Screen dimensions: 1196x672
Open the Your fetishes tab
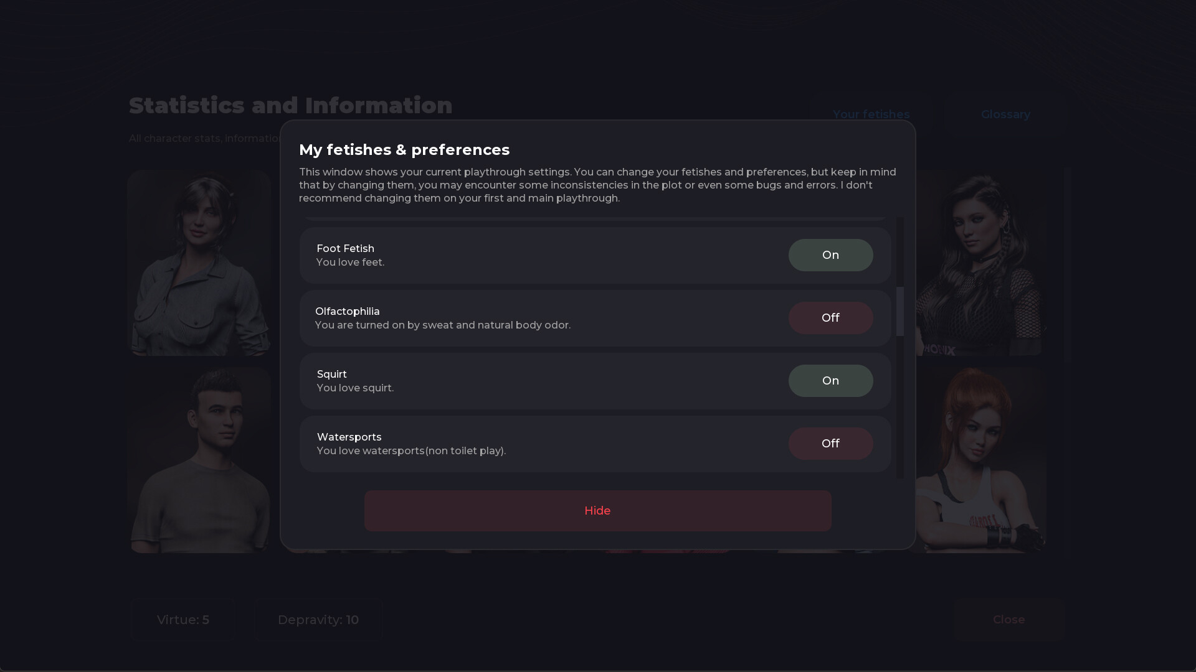(871, 114)
